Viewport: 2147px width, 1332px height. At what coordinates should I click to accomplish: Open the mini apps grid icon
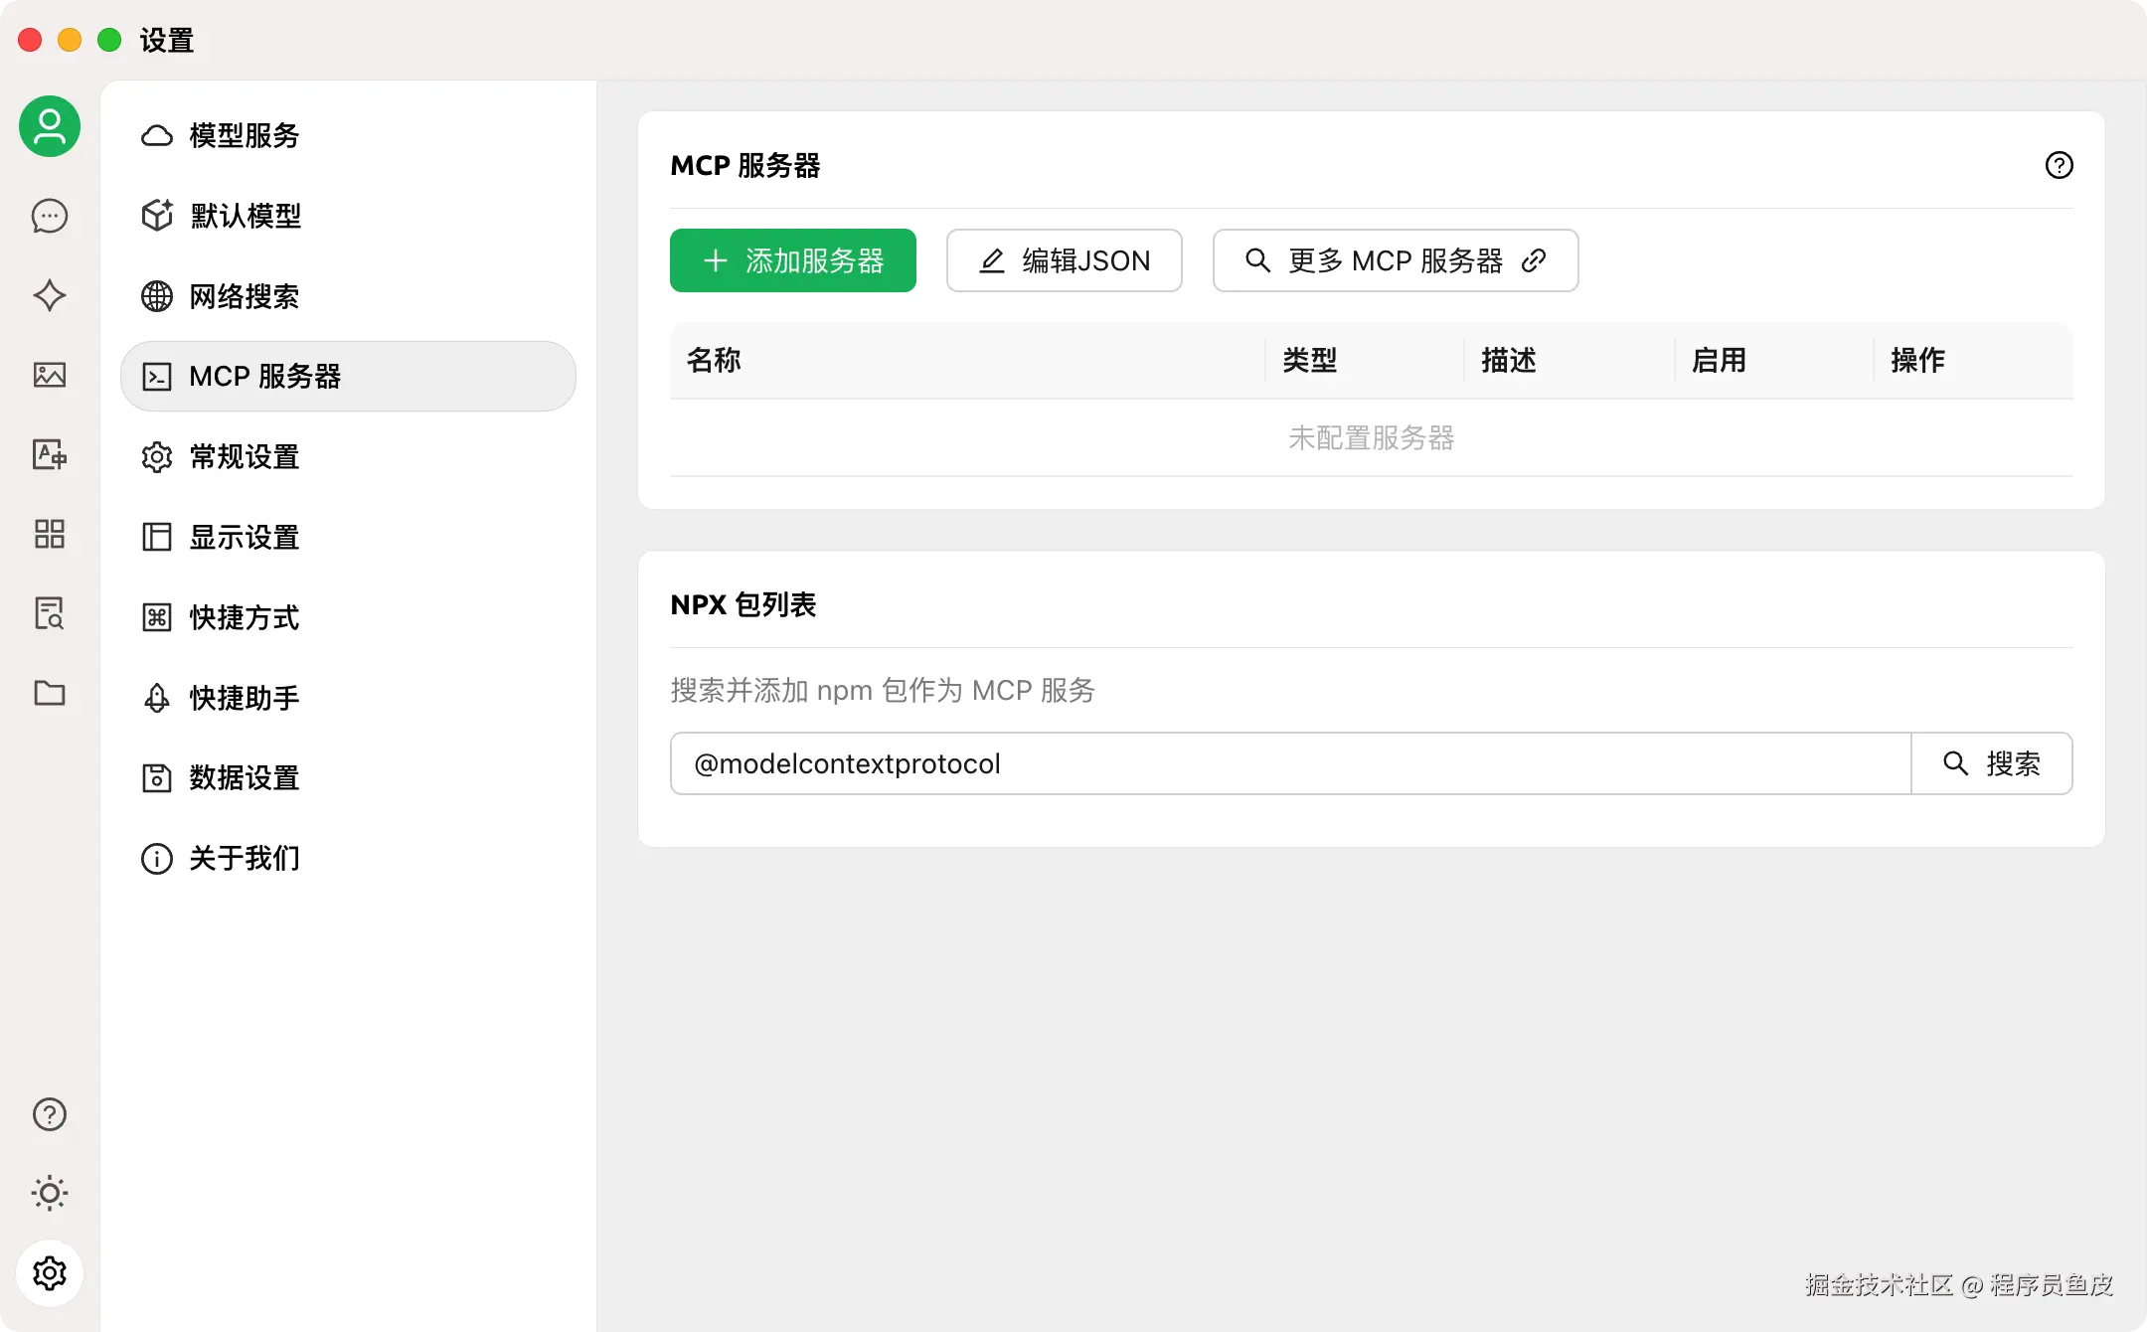pos(50,534)
